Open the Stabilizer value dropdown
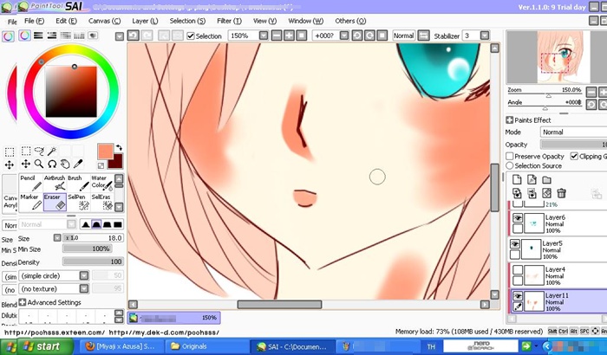The image size is (607, 355). 485,35
